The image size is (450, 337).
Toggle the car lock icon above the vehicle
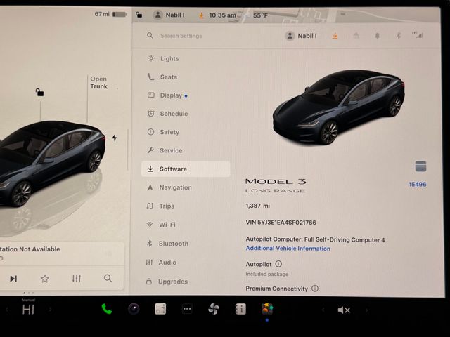click(40, 92)
